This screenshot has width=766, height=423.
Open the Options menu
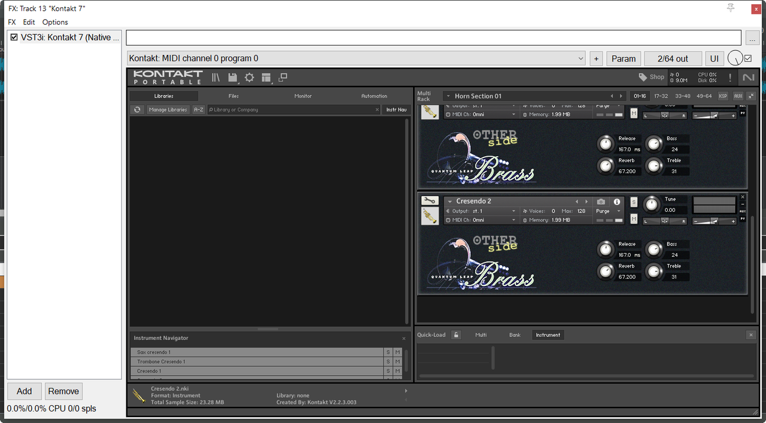pos(55,22)
